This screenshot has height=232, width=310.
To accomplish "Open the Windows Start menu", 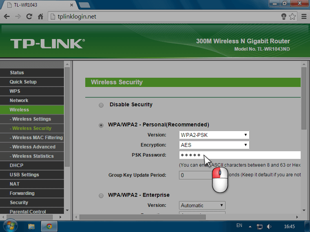I will (9, 226).
